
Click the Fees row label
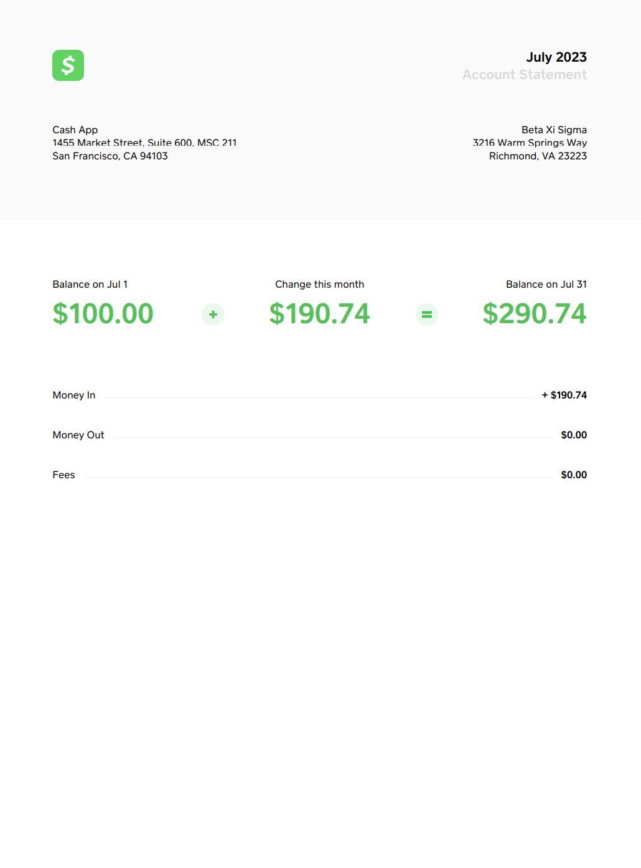(63, 474)
